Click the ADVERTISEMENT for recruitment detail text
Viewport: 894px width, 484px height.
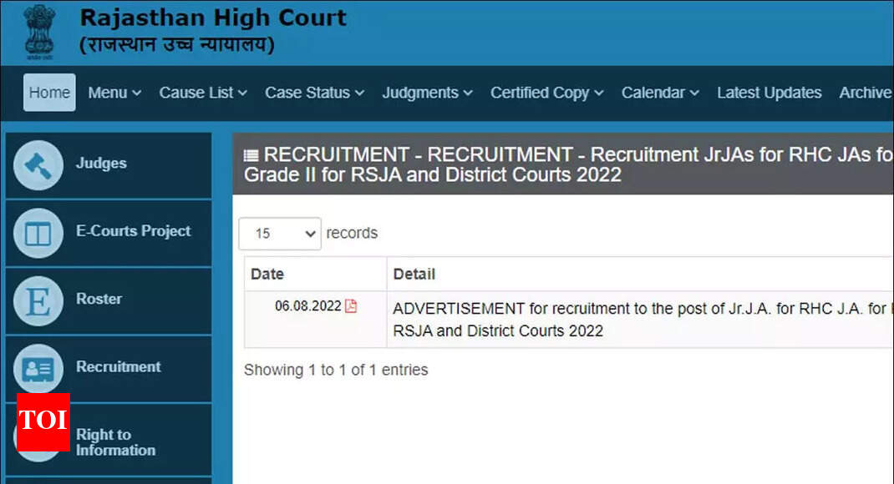point(643,320)
